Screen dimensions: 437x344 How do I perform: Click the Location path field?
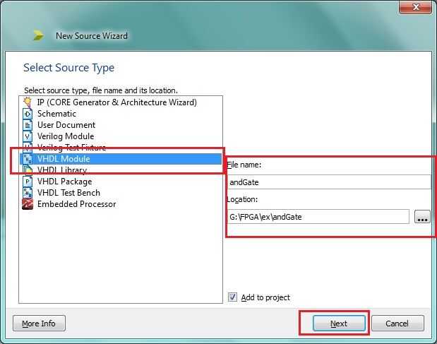pyautogui.click(x=318, y=217)
